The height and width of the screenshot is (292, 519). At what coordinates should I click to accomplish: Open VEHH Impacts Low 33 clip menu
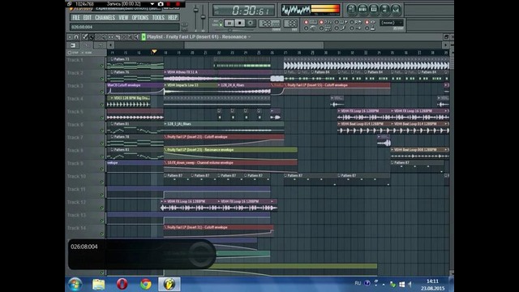coord(165,85)
